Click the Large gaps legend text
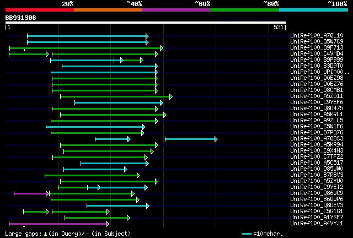Image resolution: width=353 pixels, height=238 pixels. 68,234
